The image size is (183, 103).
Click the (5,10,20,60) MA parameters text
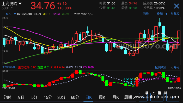coord(25,14)
